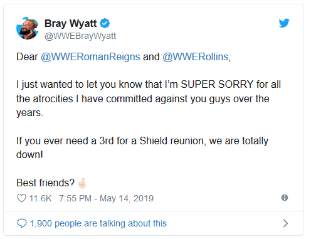This screenshot has height=239, width=311.
Task: Click the word 'Dear' in the tweet
Action: (27, 57)
